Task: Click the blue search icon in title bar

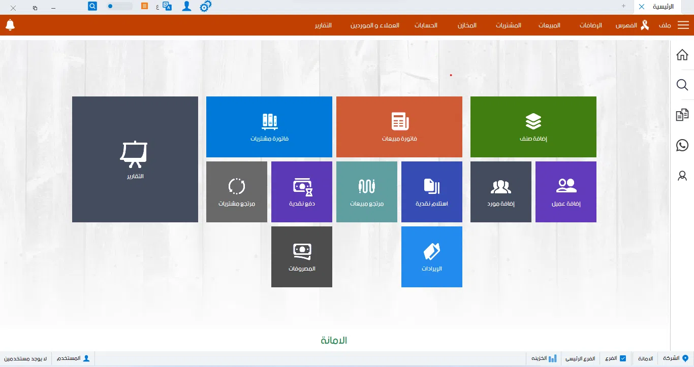Action: coord(92,6)
